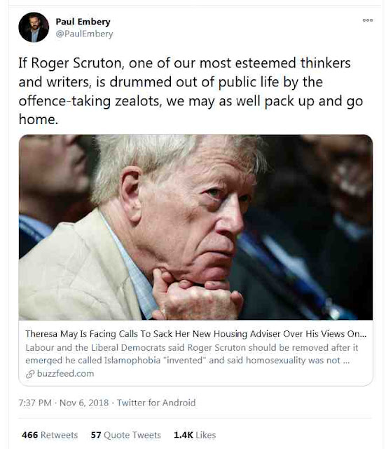This screenshot has width=386, height=449.
Task: Follow the buzzfeed.com domain link
Action: point(65,374)
